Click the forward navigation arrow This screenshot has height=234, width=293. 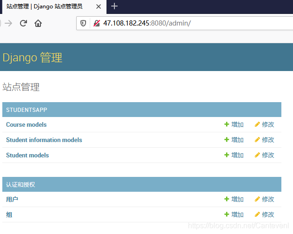(8, 23)
